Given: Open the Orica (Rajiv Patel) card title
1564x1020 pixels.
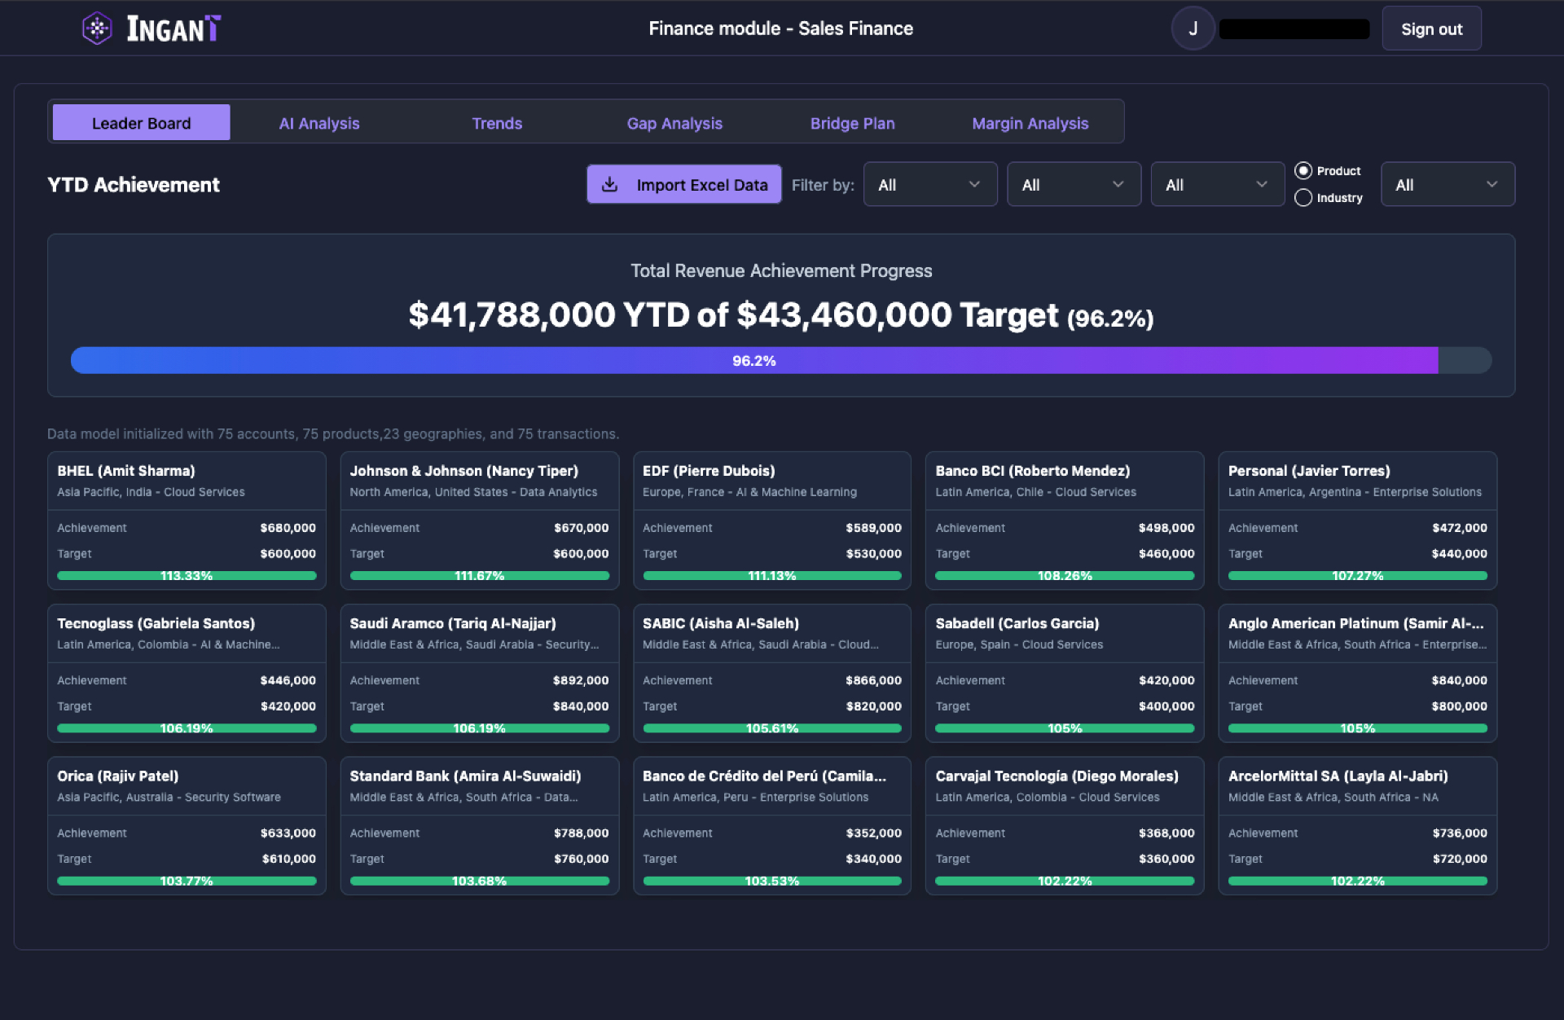Looking at the screenshot, I should (117, 776).
